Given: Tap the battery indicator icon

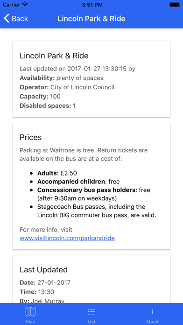Looking at the screenshot, I should point(175,5).
